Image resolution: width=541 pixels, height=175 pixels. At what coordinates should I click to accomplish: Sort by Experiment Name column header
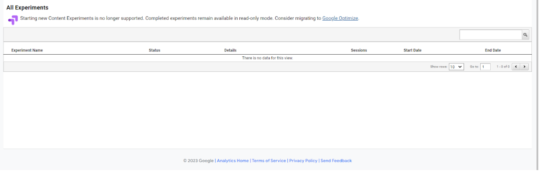[27, 50]
